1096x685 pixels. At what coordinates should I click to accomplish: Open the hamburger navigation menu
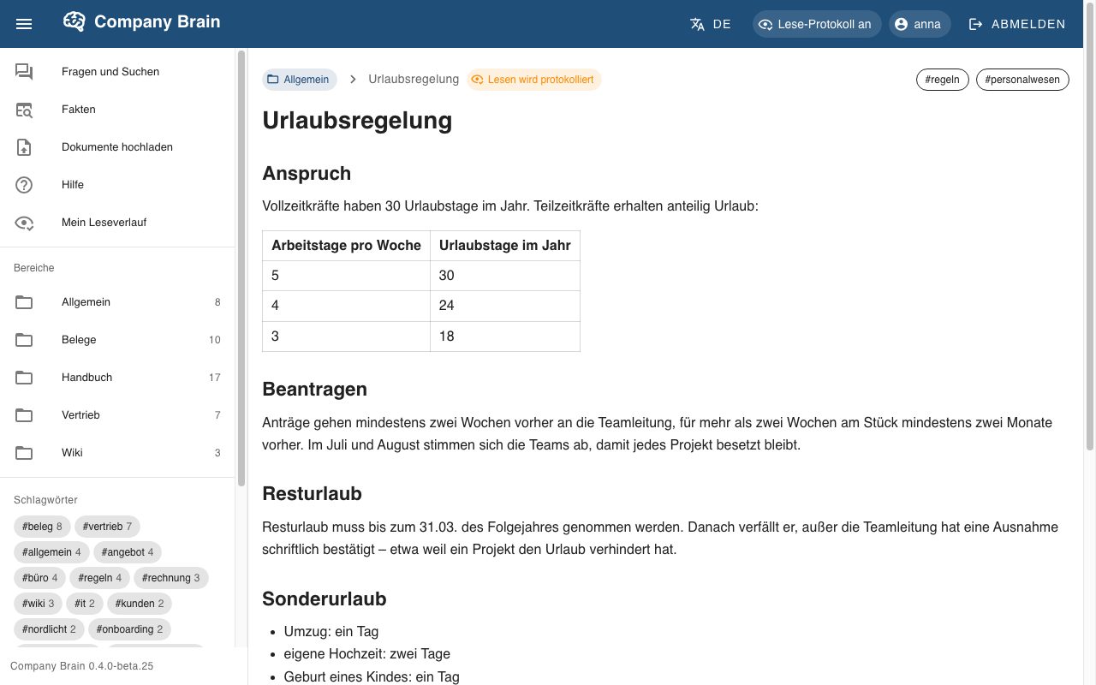tap(24, 24)
